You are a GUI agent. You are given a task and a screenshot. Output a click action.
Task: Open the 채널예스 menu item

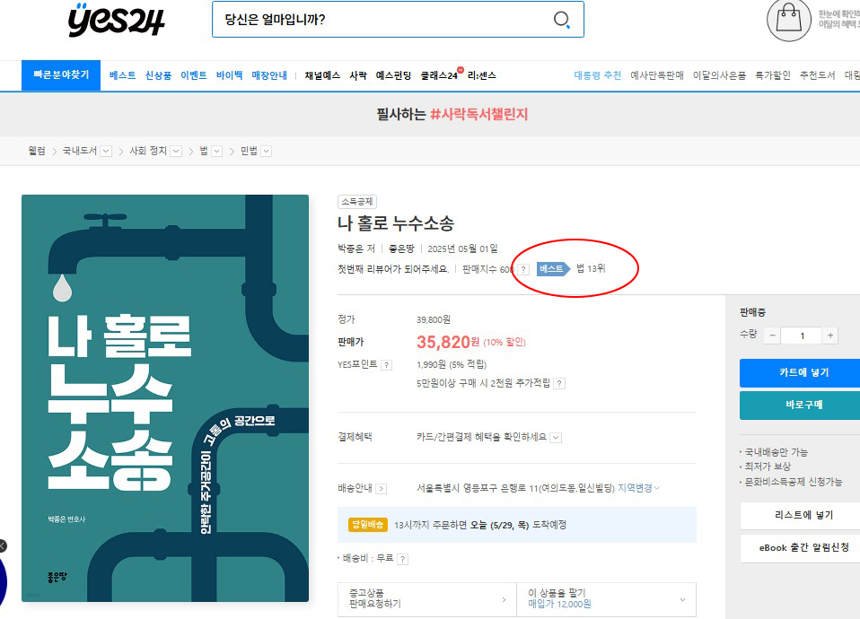click(x=322, y=75)
